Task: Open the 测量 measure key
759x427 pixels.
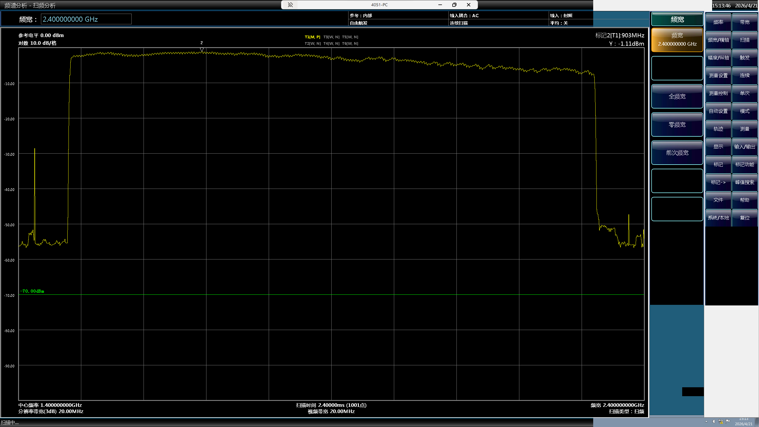Action: [x=744, y=129]
